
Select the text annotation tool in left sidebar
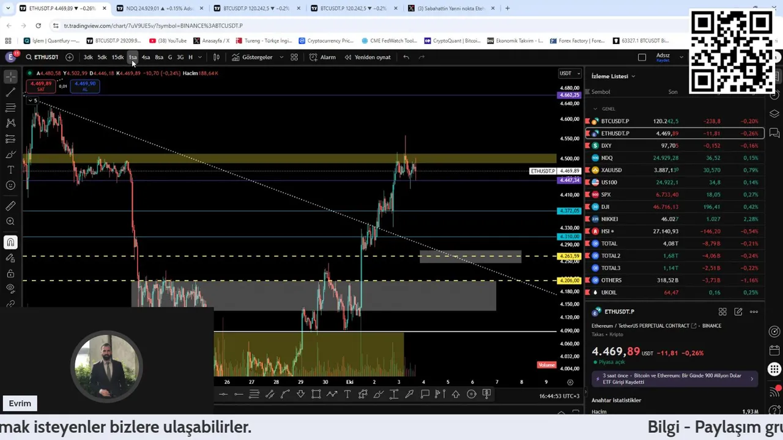(10, 169)
